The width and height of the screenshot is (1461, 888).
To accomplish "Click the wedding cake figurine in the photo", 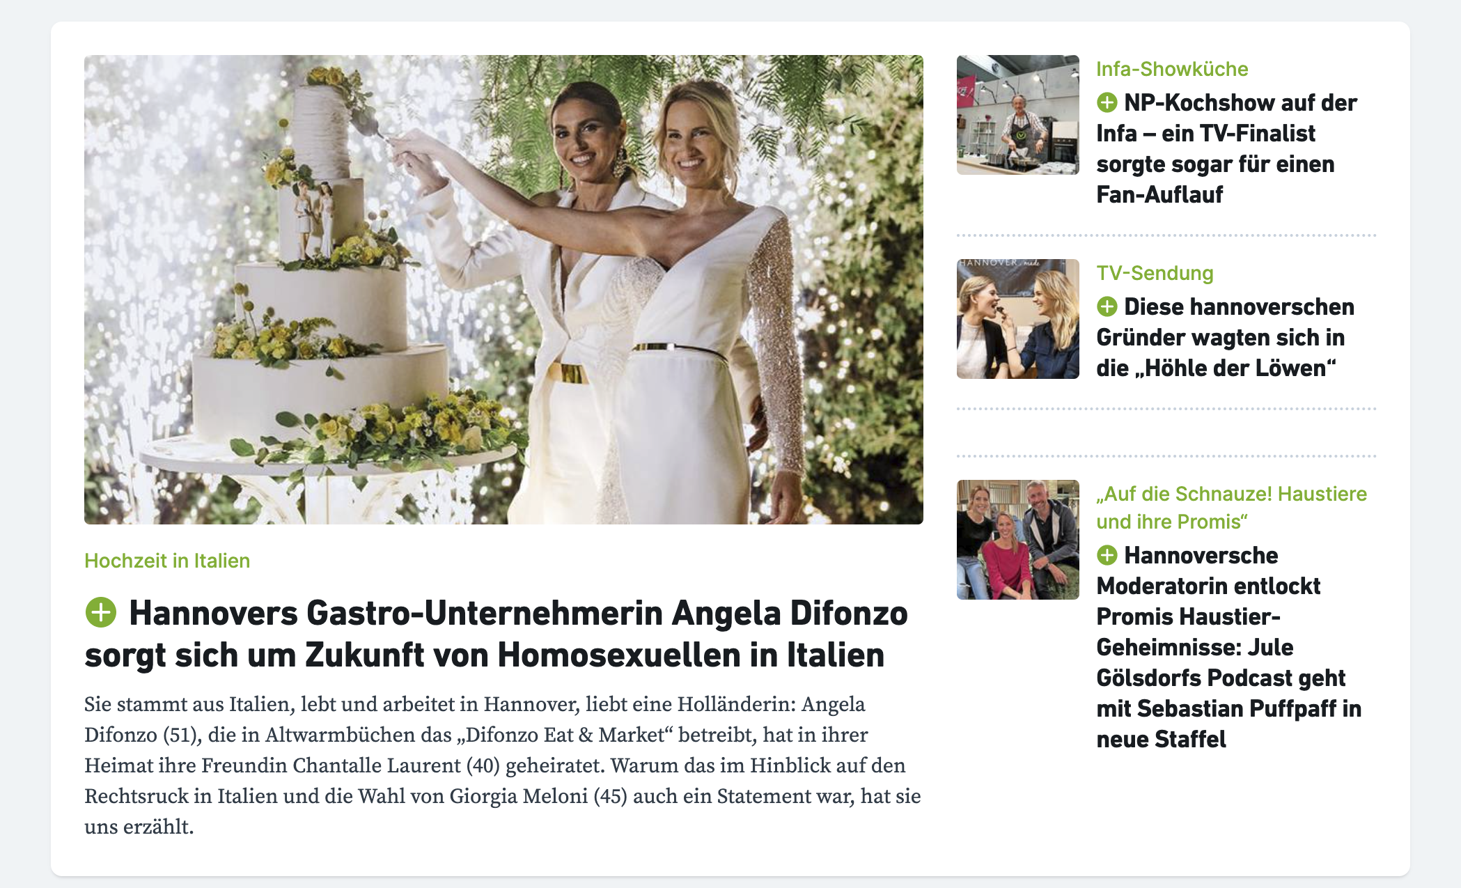I will click(314, 218).
